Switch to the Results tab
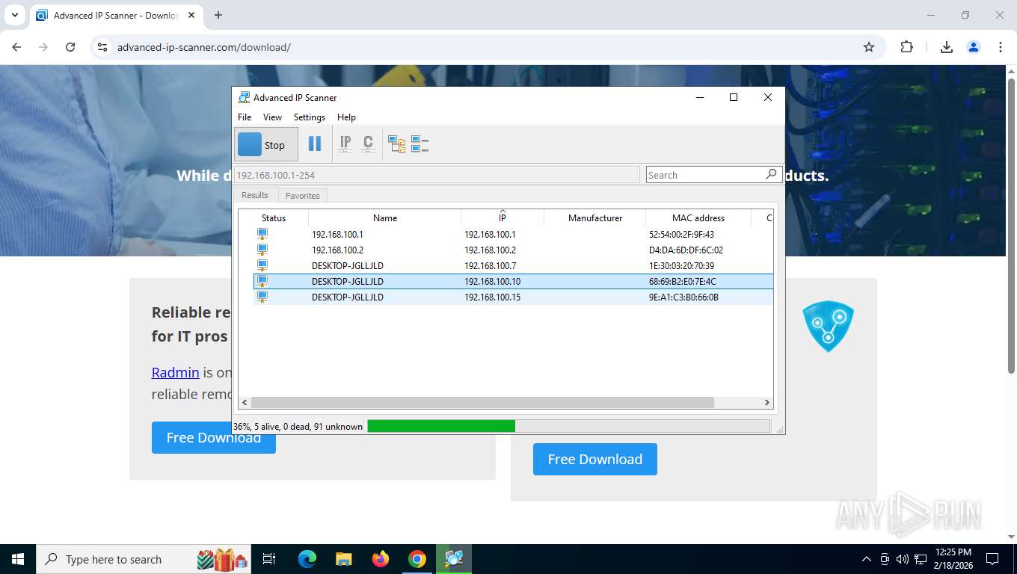The width and height of the screenshot is (1017, 574). (255, 195)
